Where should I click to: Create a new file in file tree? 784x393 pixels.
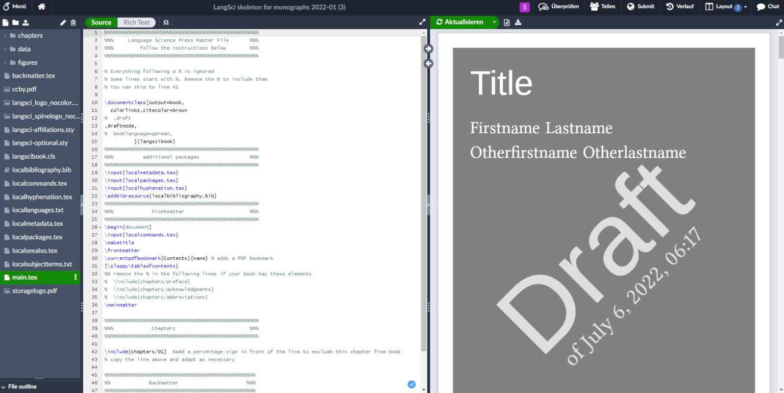[x=6, y=22]
